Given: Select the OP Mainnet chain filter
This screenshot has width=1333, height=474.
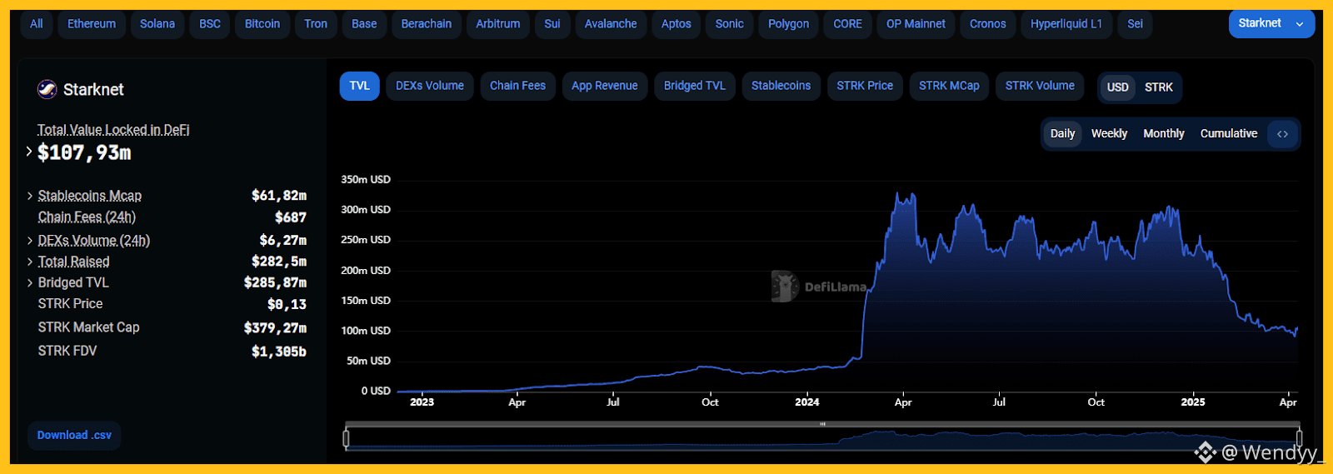Looking at the screenshot, I should 916,24.
